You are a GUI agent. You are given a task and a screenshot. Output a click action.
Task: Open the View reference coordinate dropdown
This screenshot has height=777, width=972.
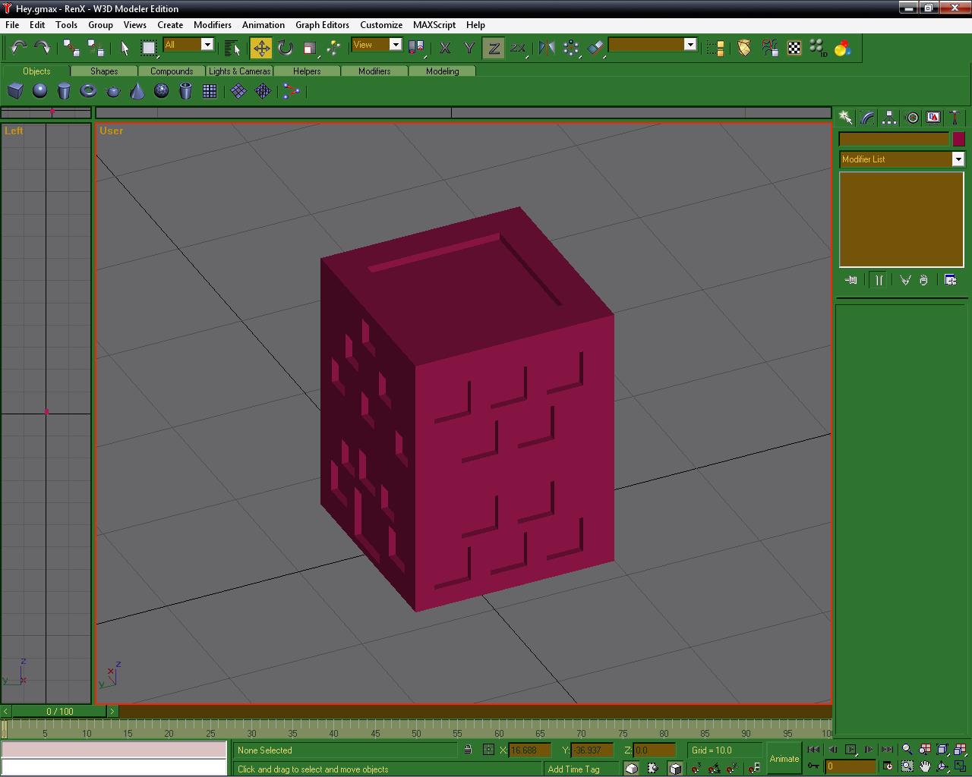395,45
